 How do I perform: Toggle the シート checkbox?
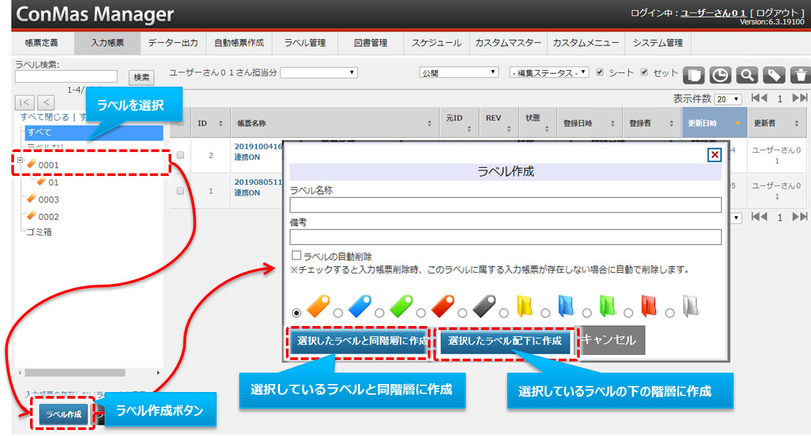(600, 73)
